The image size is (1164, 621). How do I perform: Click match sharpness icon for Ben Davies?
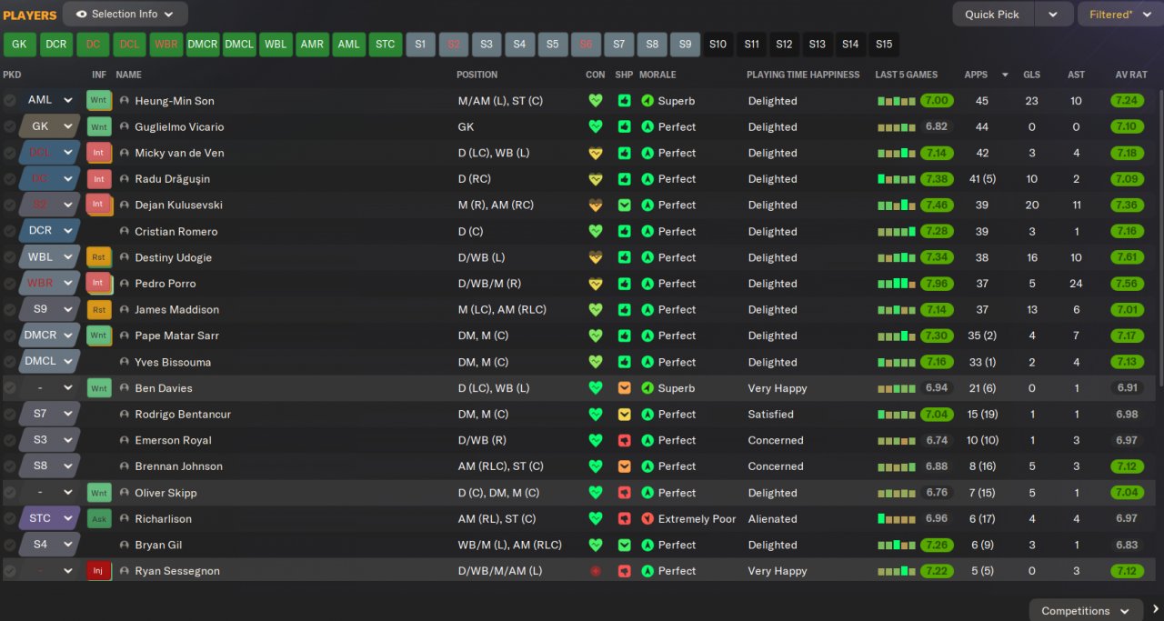click(x=624, y=388)
